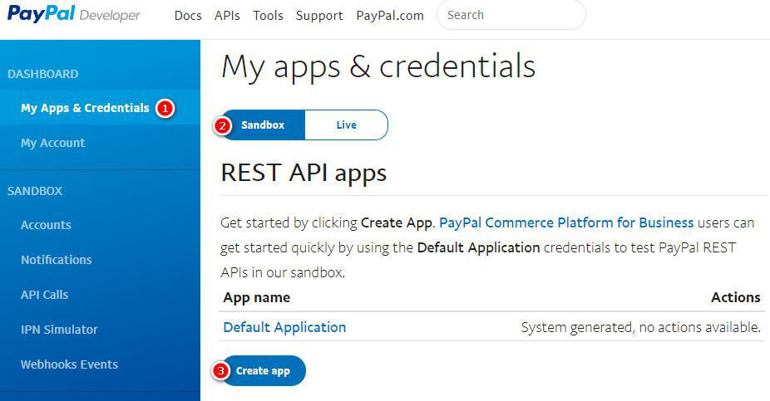The height and width of the screenshot is (401, 770).
Task: Switch to Live mode
Action: click(346, 125)
